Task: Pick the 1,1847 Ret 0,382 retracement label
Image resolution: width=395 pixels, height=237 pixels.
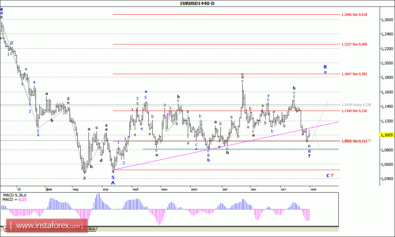Action: (354, 74)
